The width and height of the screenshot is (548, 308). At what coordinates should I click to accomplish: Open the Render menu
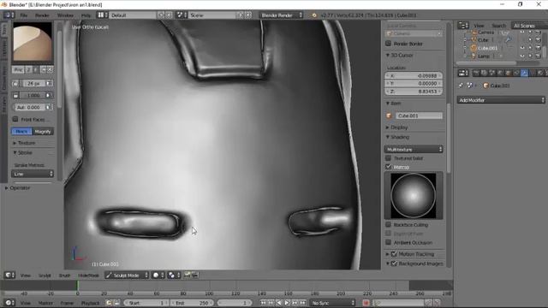(x=42, y=15)
